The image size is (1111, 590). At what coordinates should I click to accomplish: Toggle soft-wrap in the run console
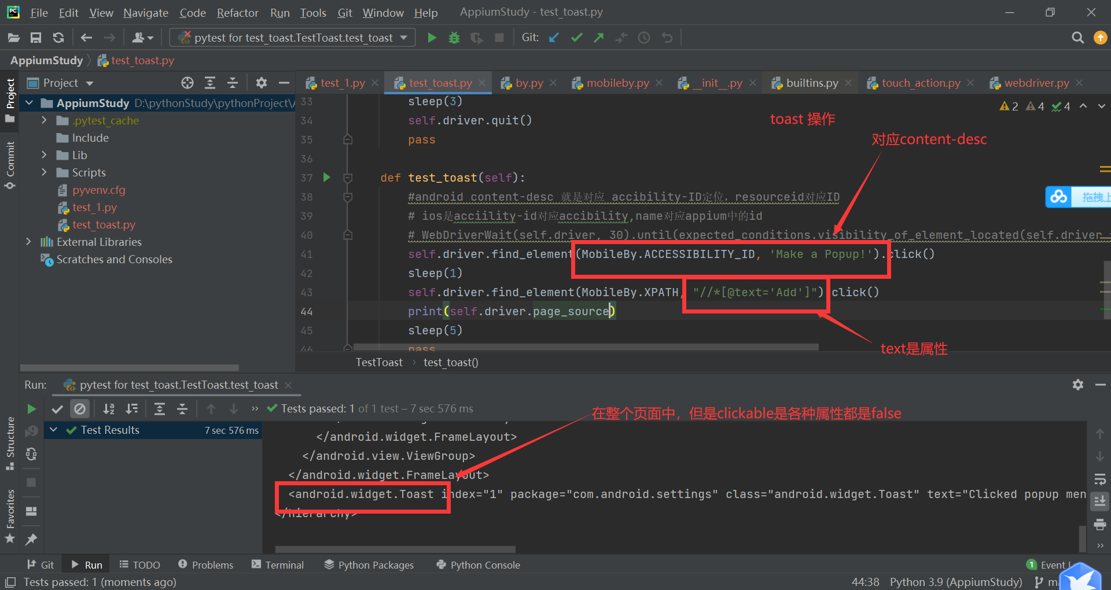tap(1100, 480)
